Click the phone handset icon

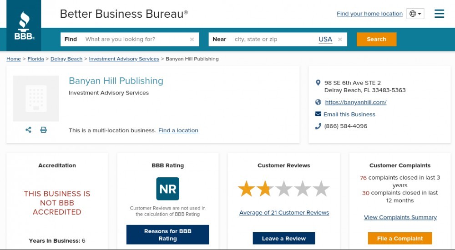[x=318, y=126]
